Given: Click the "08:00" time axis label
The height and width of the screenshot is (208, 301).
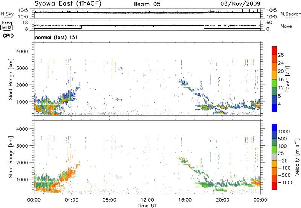Looking at the screenshot, I should point(109,200).
